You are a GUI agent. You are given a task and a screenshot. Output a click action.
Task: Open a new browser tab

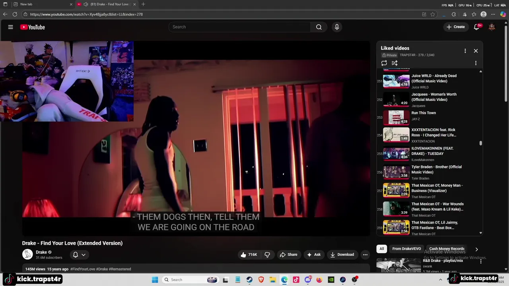point(143,4)
